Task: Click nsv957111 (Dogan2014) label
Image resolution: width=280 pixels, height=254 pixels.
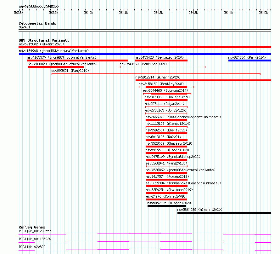Action: pos(165,104)
